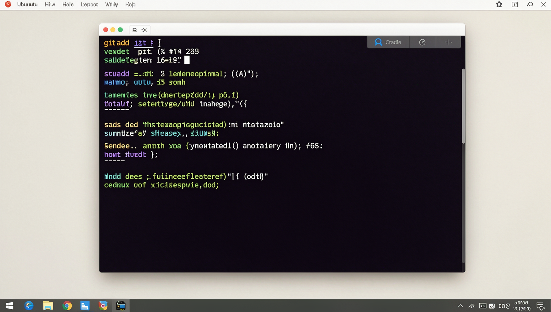Viewport: 551px width, 312px height.
Task: Launch Chrome from taskbar
Action: [x=67, y=305]
